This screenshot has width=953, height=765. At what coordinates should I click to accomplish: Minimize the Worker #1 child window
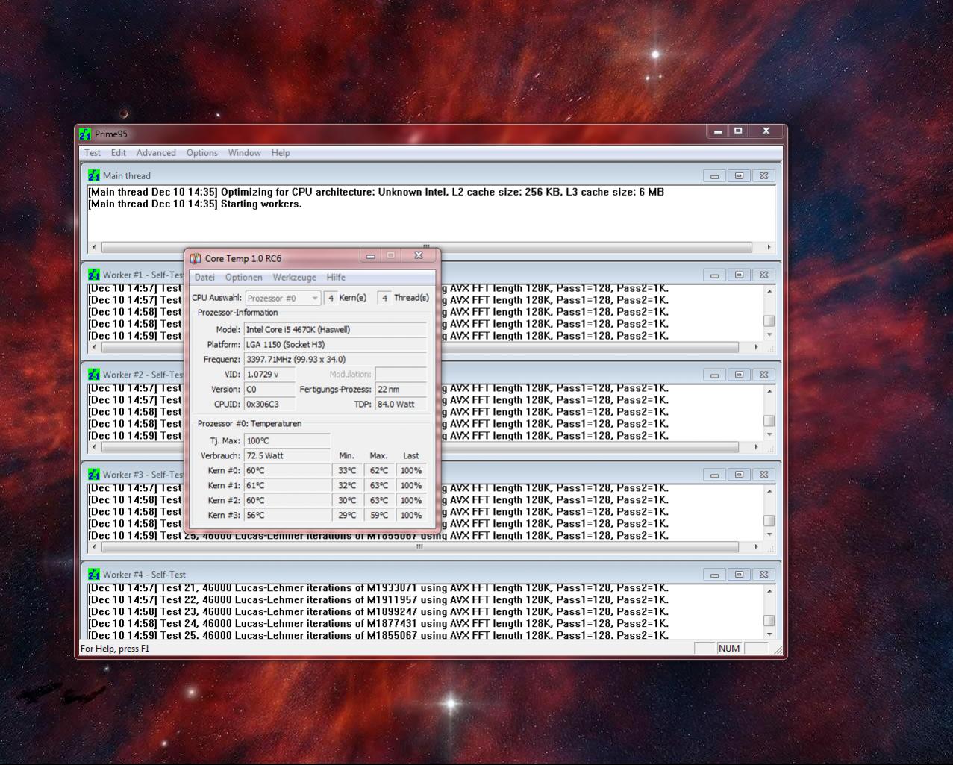click(x=715, y=275)
